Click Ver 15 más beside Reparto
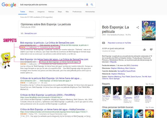The height and width of the screenshot is (118, 167). click(x=150, y=84)
